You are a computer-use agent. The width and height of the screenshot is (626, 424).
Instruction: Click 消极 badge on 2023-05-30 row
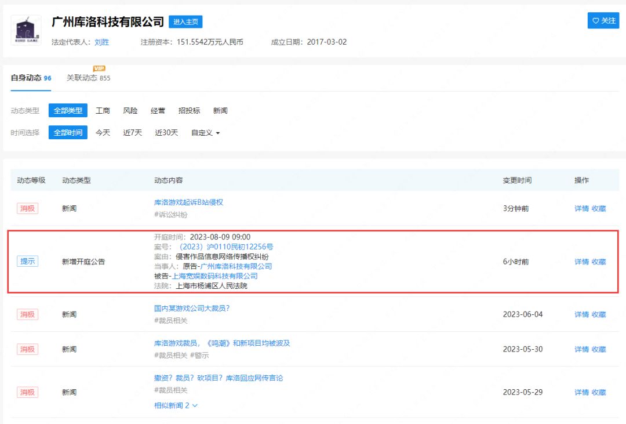28,349
